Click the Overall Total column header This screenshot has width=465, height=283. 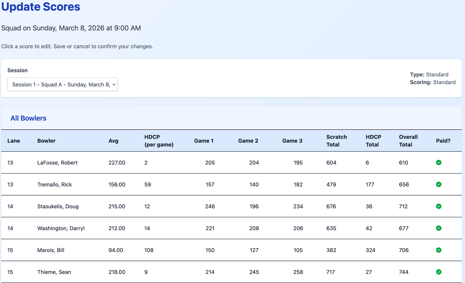[x=408, y=141]
